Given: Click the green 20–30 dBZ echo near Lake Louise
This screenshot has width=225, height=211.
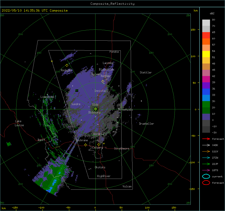Looking at the screenshot, I should (x=9, y=144).
